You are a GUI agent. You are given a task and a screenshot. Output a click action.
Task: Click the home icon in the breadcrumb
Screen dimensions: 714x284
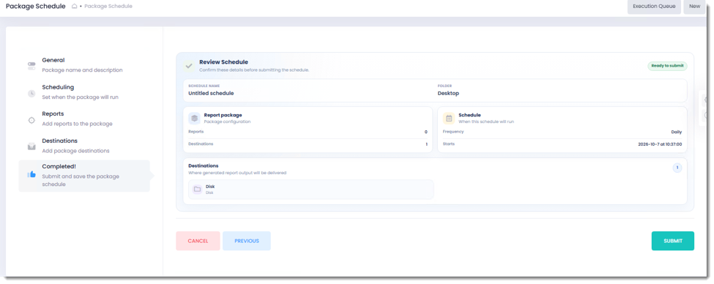[x=75, y=7]
